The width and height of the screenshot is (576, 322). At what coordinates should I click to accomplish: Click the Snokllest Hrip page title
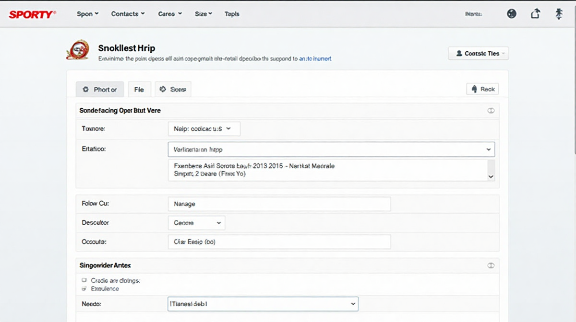[127, 48]
